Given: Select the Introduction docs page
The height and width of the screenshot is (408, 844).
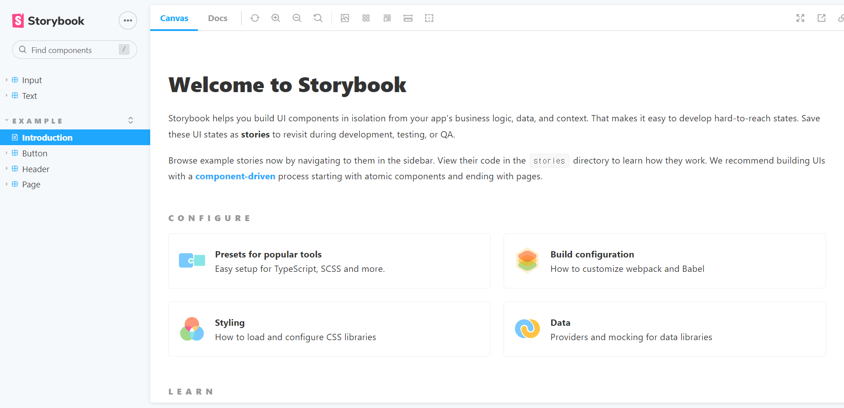Looking at the screenshot, I should (75, 137).
